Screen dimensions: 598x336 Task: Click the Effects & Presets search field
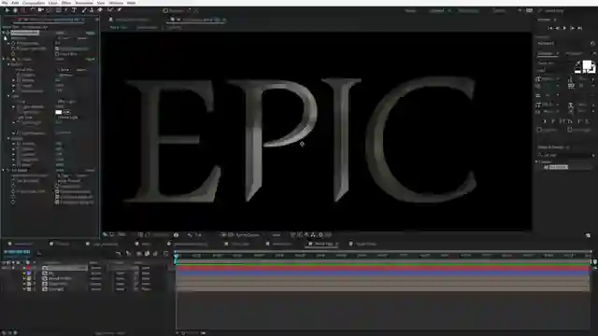(566, 155)
